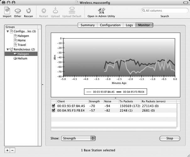190x157 pixels.
Task: Toggle checkbox for client 00:0A:95:F3:FB:E4
Action: click(x=53, y=110)
